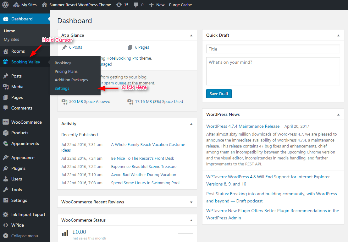Click the Posts pin icon in sidebar

click(6, 76)
